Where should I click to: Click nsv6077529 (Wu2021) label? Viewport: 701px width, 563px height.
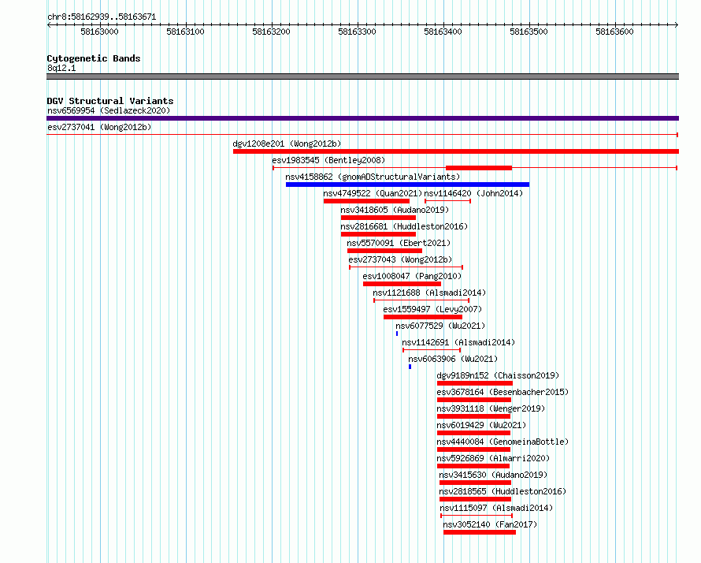(440, 326)
